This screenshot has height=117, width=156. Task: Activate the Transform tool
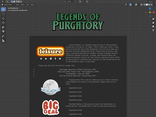coord(3,31)
